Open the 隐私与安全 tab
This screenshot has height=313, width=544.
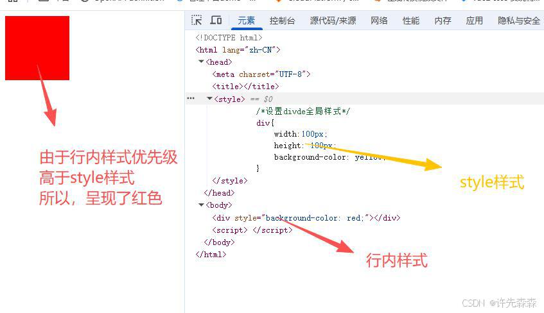pos(519,21)
